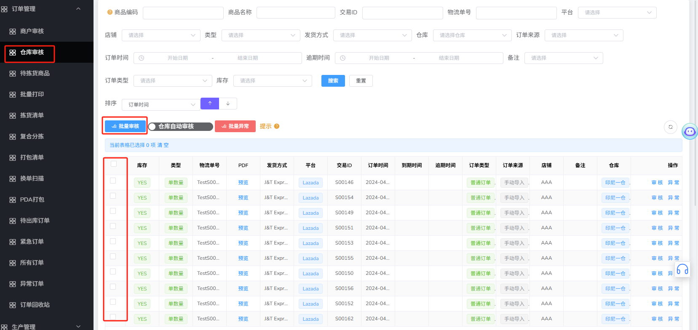Screen dimensions: 698x330
Task: Expand the 生产管理 menu section
Action: (78, 327)
